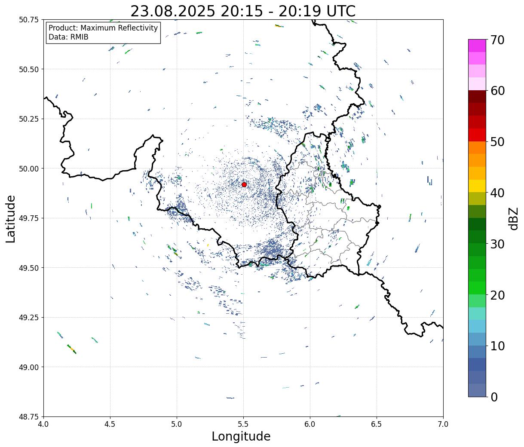Click the "Product: Maximum Reflectivity" label

103,28
